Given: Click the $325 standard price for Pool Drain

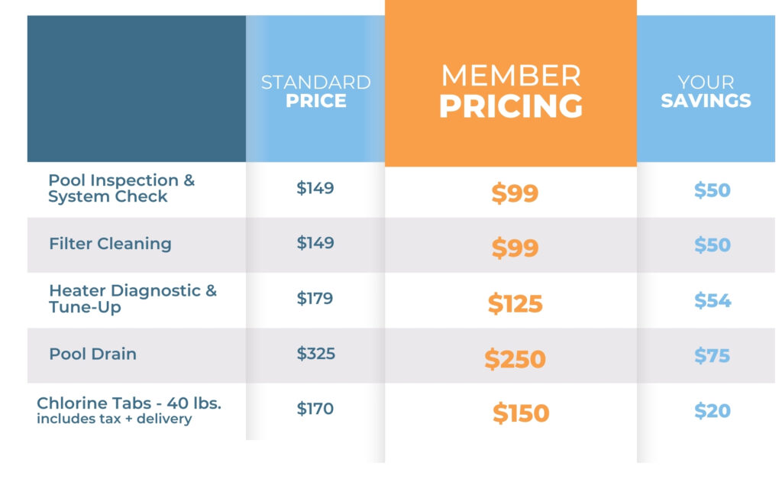Looking at the screenshot, I should (315, 354).
